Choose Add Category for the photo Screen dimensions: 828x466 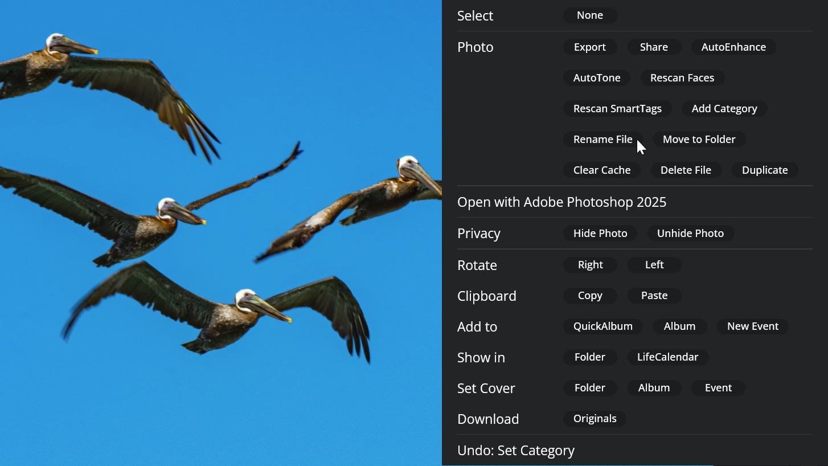[724, 109]
